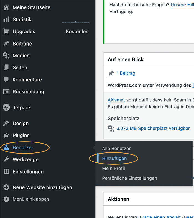The width and height of the screenshot is (194, 218).
Task: Follow the Unsere Hilfe link at the top
Action: coord(182,5)
